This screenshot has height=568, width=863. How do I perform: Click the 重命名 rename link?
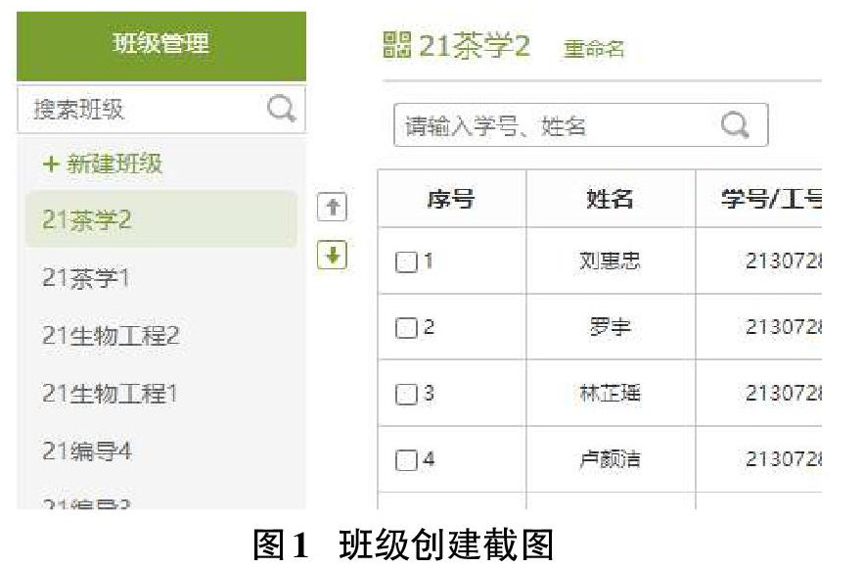click(x=594, y=49)
